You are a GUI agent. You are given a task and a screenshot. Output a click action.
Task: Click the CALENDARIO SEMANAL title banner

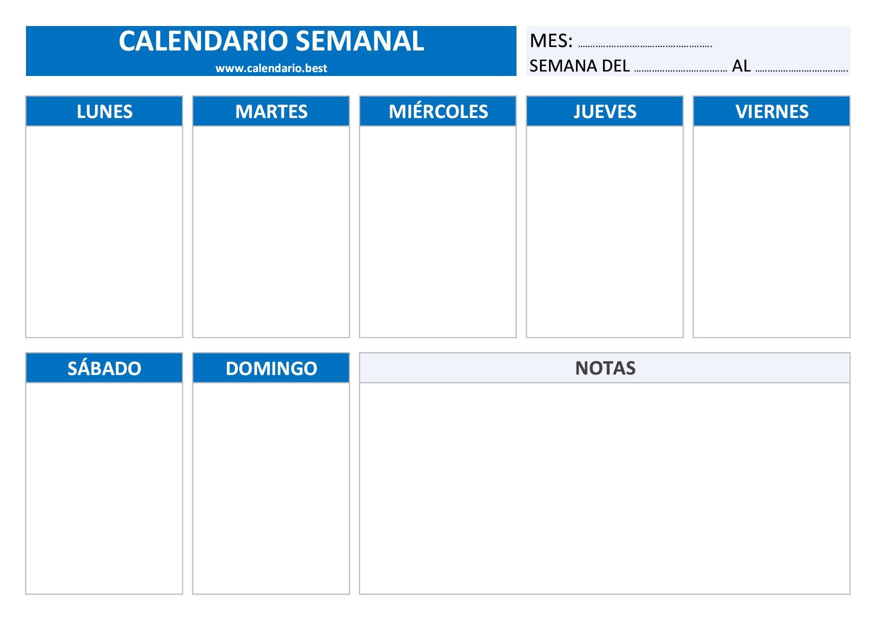pos(271,51)
